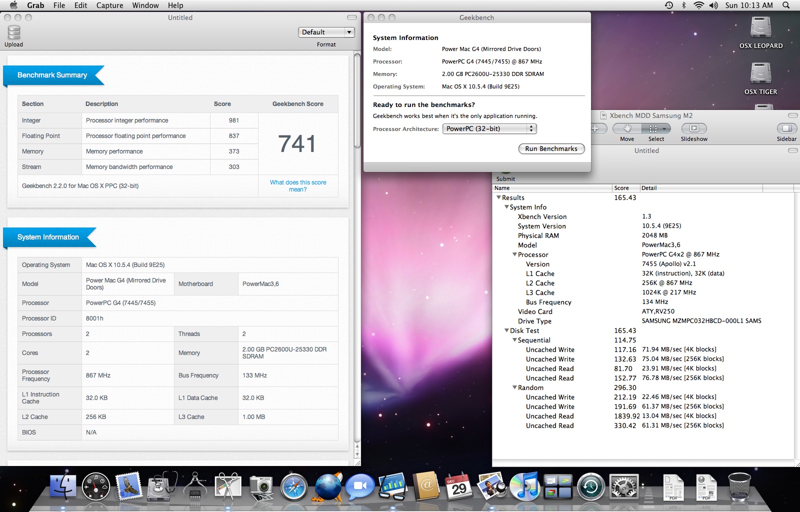
Task: Open the Default format dropdown
Action: pyautogui.click(x=326, y=32)
